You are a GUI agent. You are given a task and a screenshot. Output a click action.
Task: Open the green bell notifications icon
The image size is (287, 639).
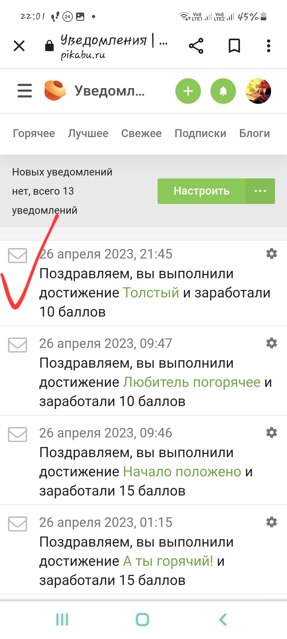(x=223, y=91)
